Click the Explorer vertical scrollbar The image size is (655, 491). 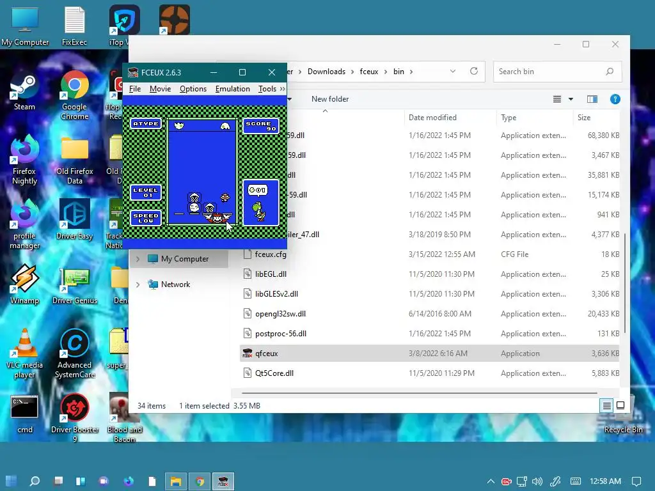click(x=625, y=283)
